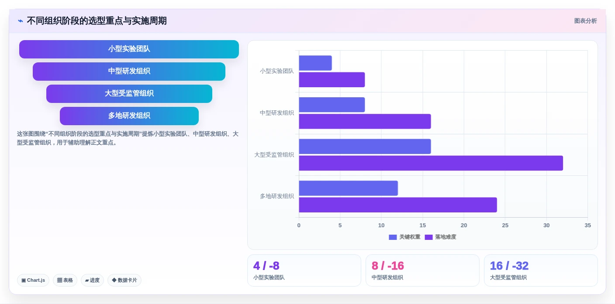Click the 大型受监管组织 y-axis label
The image size is (615, 304).
coord(274,155)
